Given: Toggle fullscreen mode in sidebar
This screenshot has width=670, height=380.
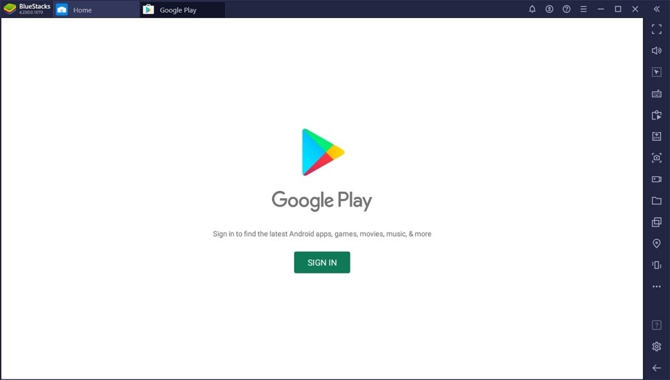Looking at the screenshot, I should (657, 29).
